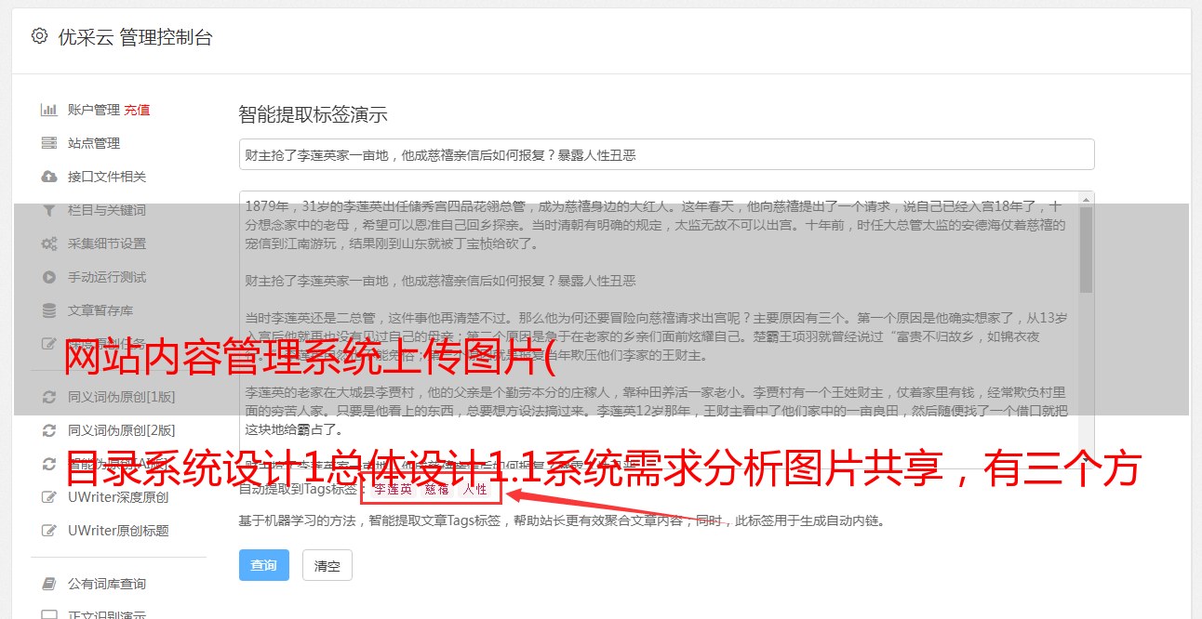Click the 接口文件相关 cloud upload icon
Image resolution: width=1202 pixels, height=619 pixels.
pos(49,177)
